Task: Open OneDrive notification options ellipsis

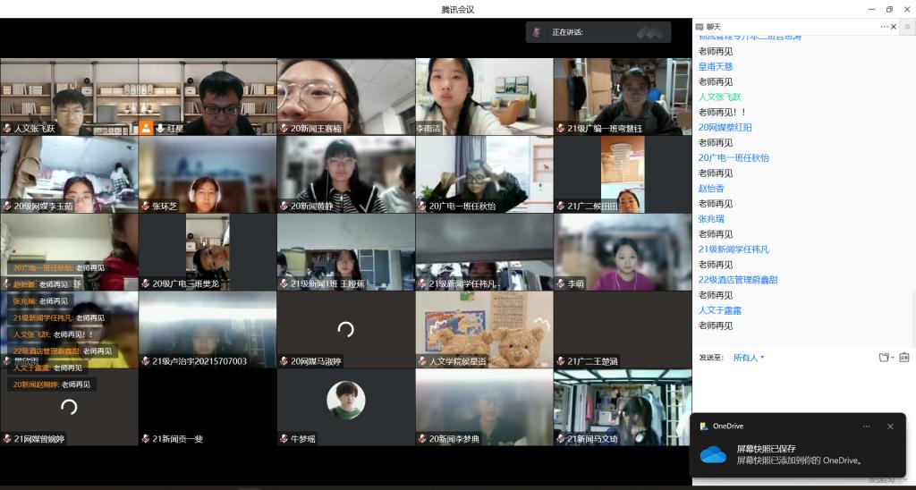Action: (866, 427)
